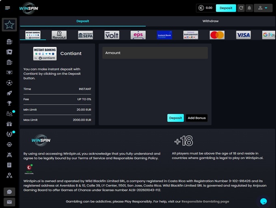This screenshot has height=208, width=276.
Task: Select Volt payment method
Action: pyautogui.click(x=112, y=35)
